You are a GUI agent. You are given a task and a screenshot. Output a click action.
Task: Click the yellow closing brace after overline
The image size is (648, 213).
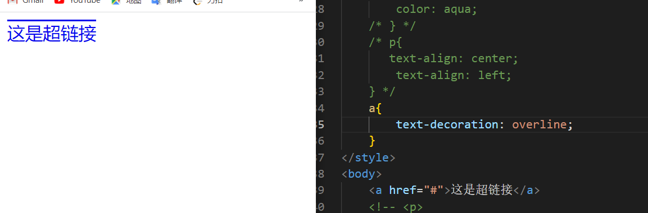[372, 141]
